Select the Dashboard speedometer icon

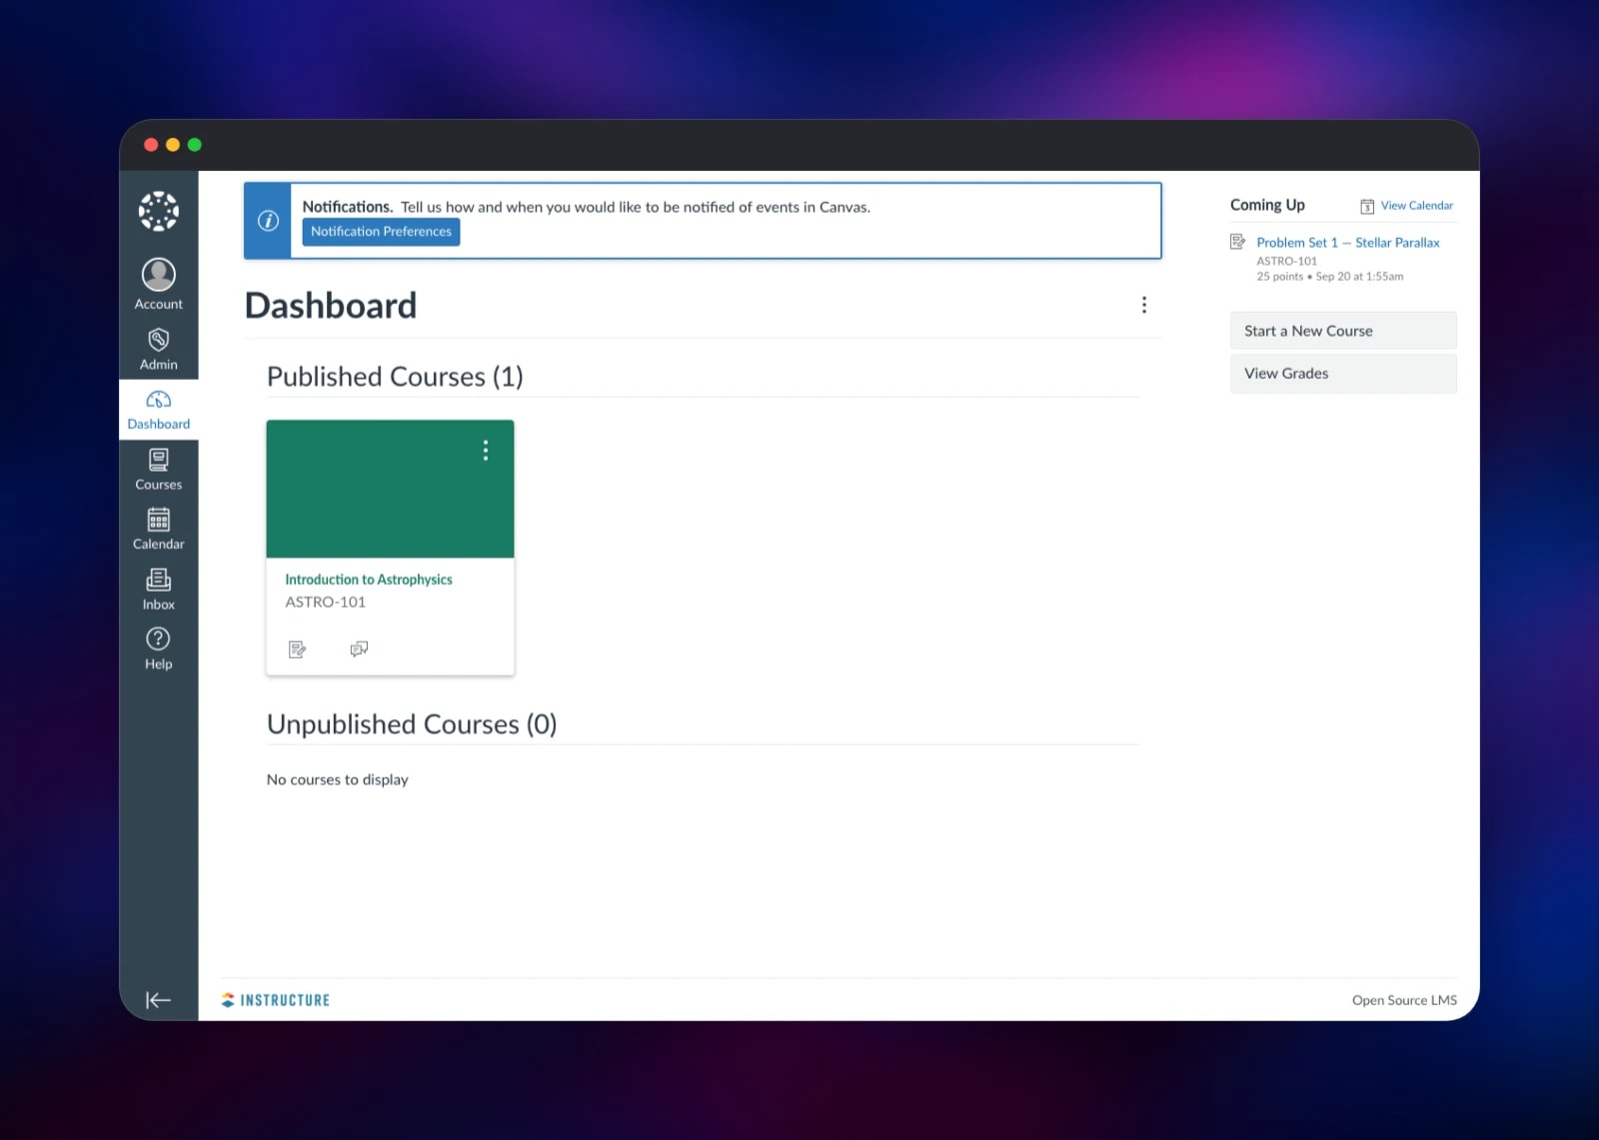coord(159,400)
